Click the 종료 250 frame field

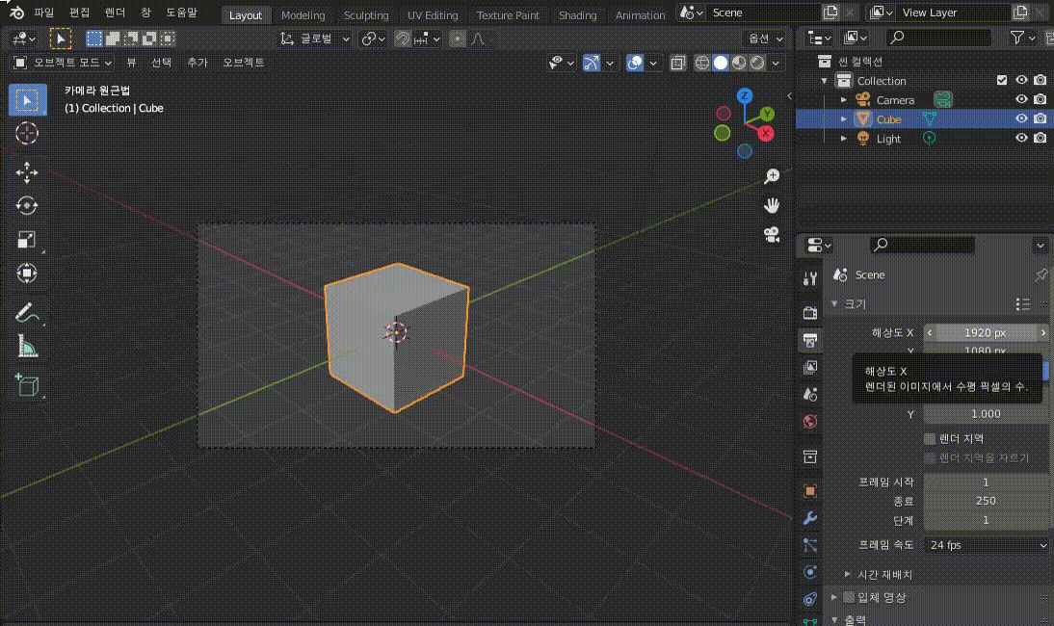pos(986,501)
